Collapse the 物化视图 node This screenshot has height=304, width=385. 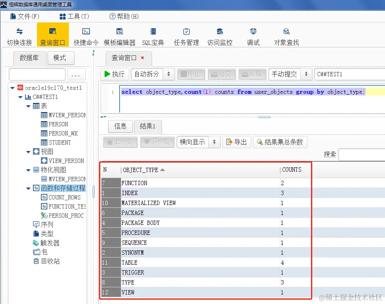pos(28,170)
